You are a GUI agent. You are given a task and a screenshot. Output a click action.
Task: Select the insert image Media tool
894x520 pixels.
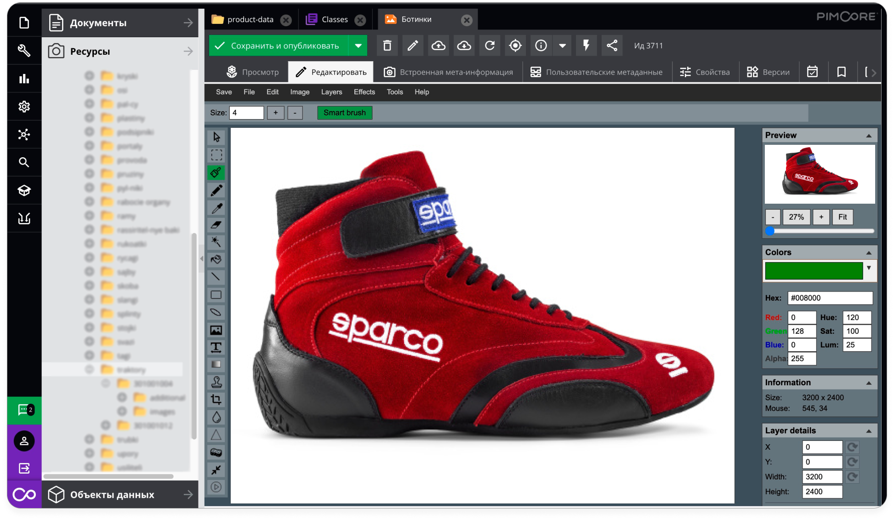(x=216, y=330)
